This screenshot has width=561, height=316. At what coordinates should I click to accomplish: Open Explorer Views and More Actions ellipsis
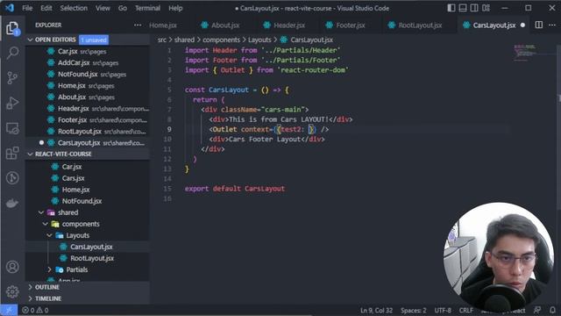[138, 25]
